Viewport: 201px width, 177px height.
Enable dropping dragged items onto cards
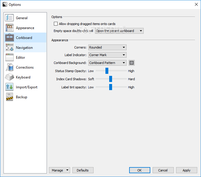click(56, 24)
